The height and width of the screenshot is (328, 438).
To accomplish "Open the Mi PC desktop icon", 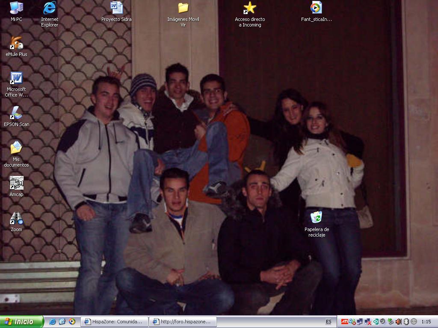I will coord(16,8).
